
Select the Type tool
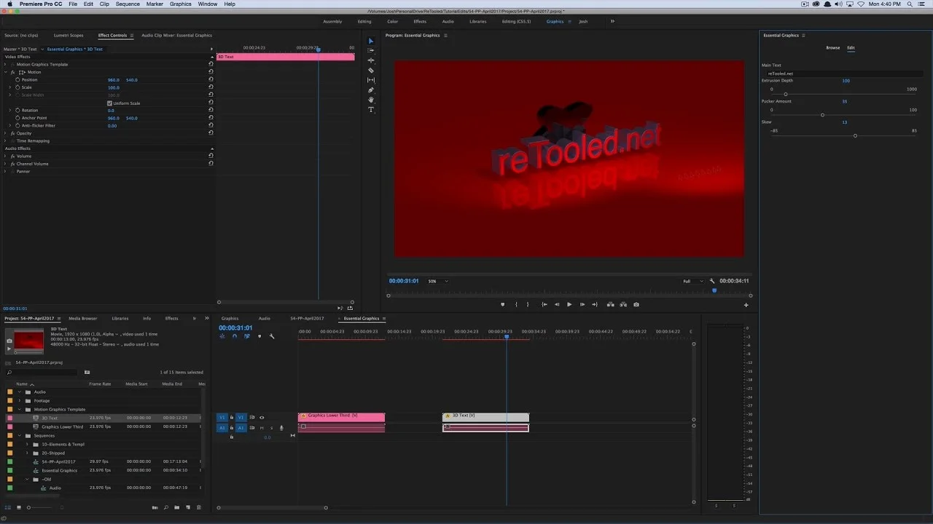[x=370, y=110]
